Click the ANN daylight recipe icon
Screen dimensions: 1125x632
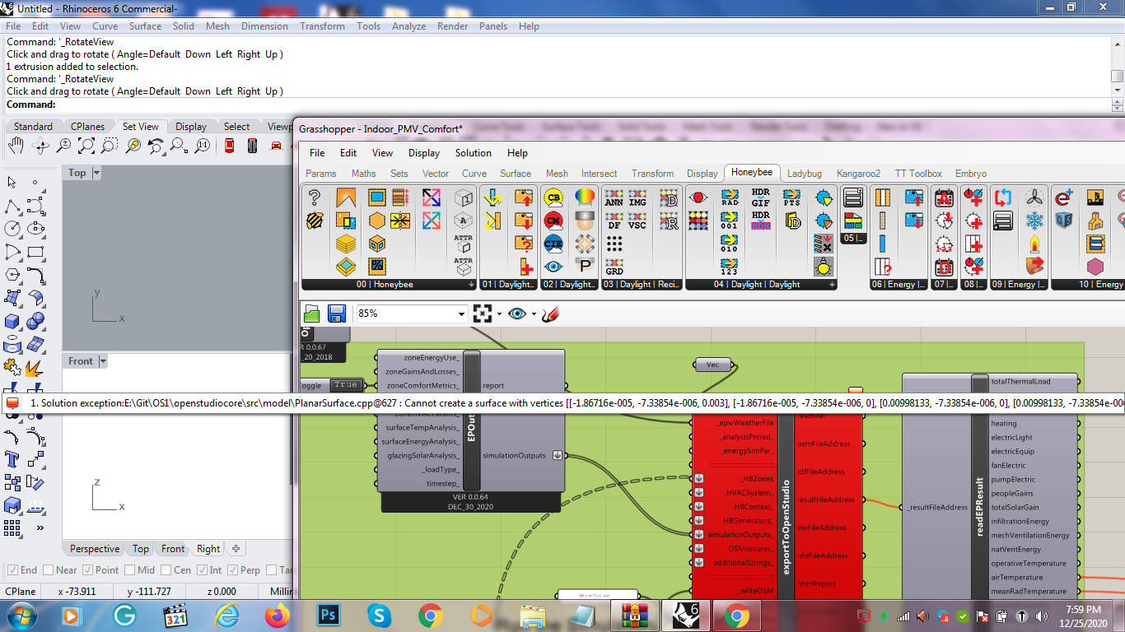pos(614,197)
